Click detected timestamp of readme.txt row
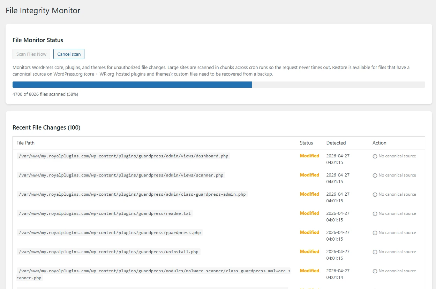The image size is (436, 289). click(338, 217)
